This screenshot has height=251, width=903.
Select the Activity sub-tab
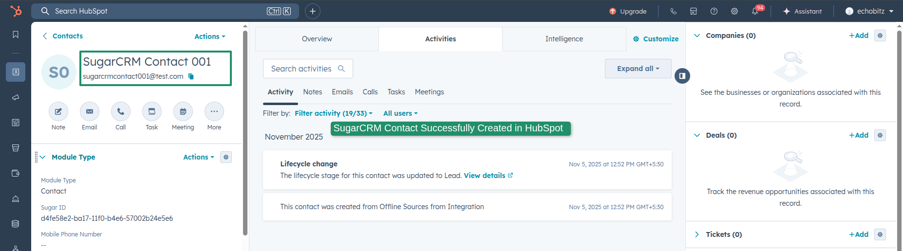coord(281,92)
